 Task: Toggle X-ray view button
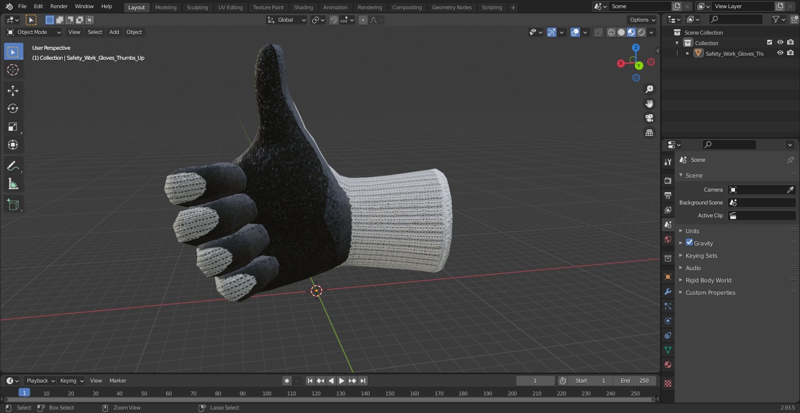tap(598, 32)
